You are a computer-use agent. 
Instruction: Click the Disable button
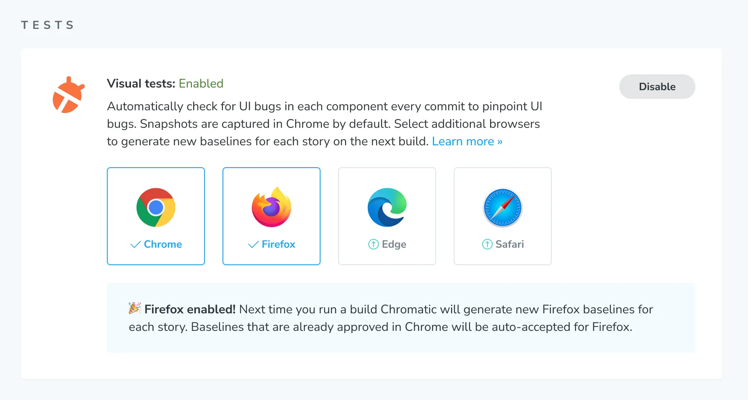click(x=657, y=87)
